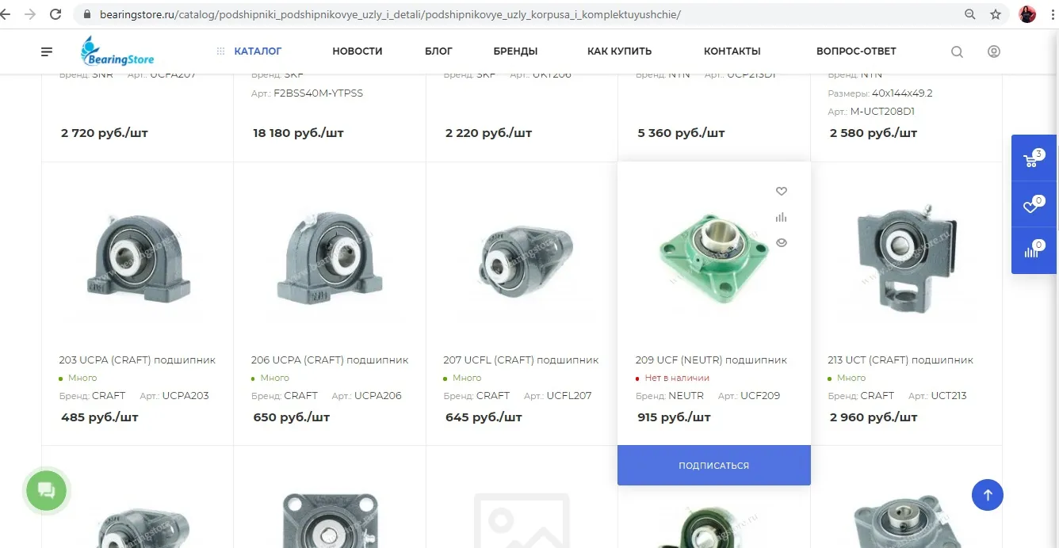Viewport: 1059px width, 548px height.
Task: Open the 213 UCT (CRAFT) подшипник link
Action: 900,360
